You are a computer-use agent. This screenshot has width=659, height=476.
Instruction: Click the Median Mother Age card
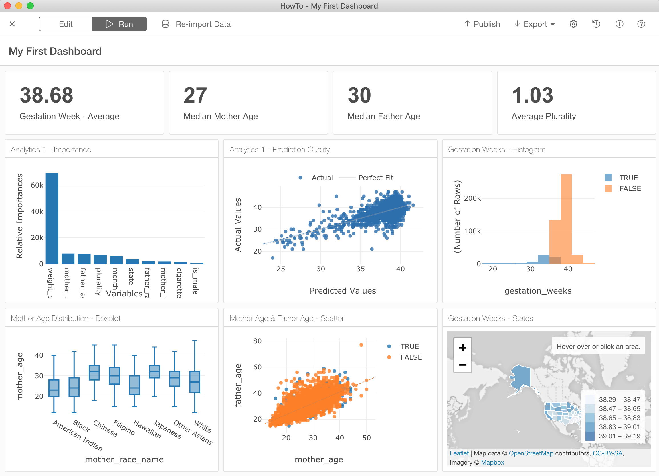coord(248,103)
